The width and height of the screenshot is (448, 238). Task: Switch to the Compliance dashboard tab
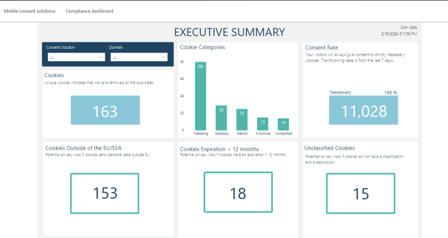tap(89, 11)
